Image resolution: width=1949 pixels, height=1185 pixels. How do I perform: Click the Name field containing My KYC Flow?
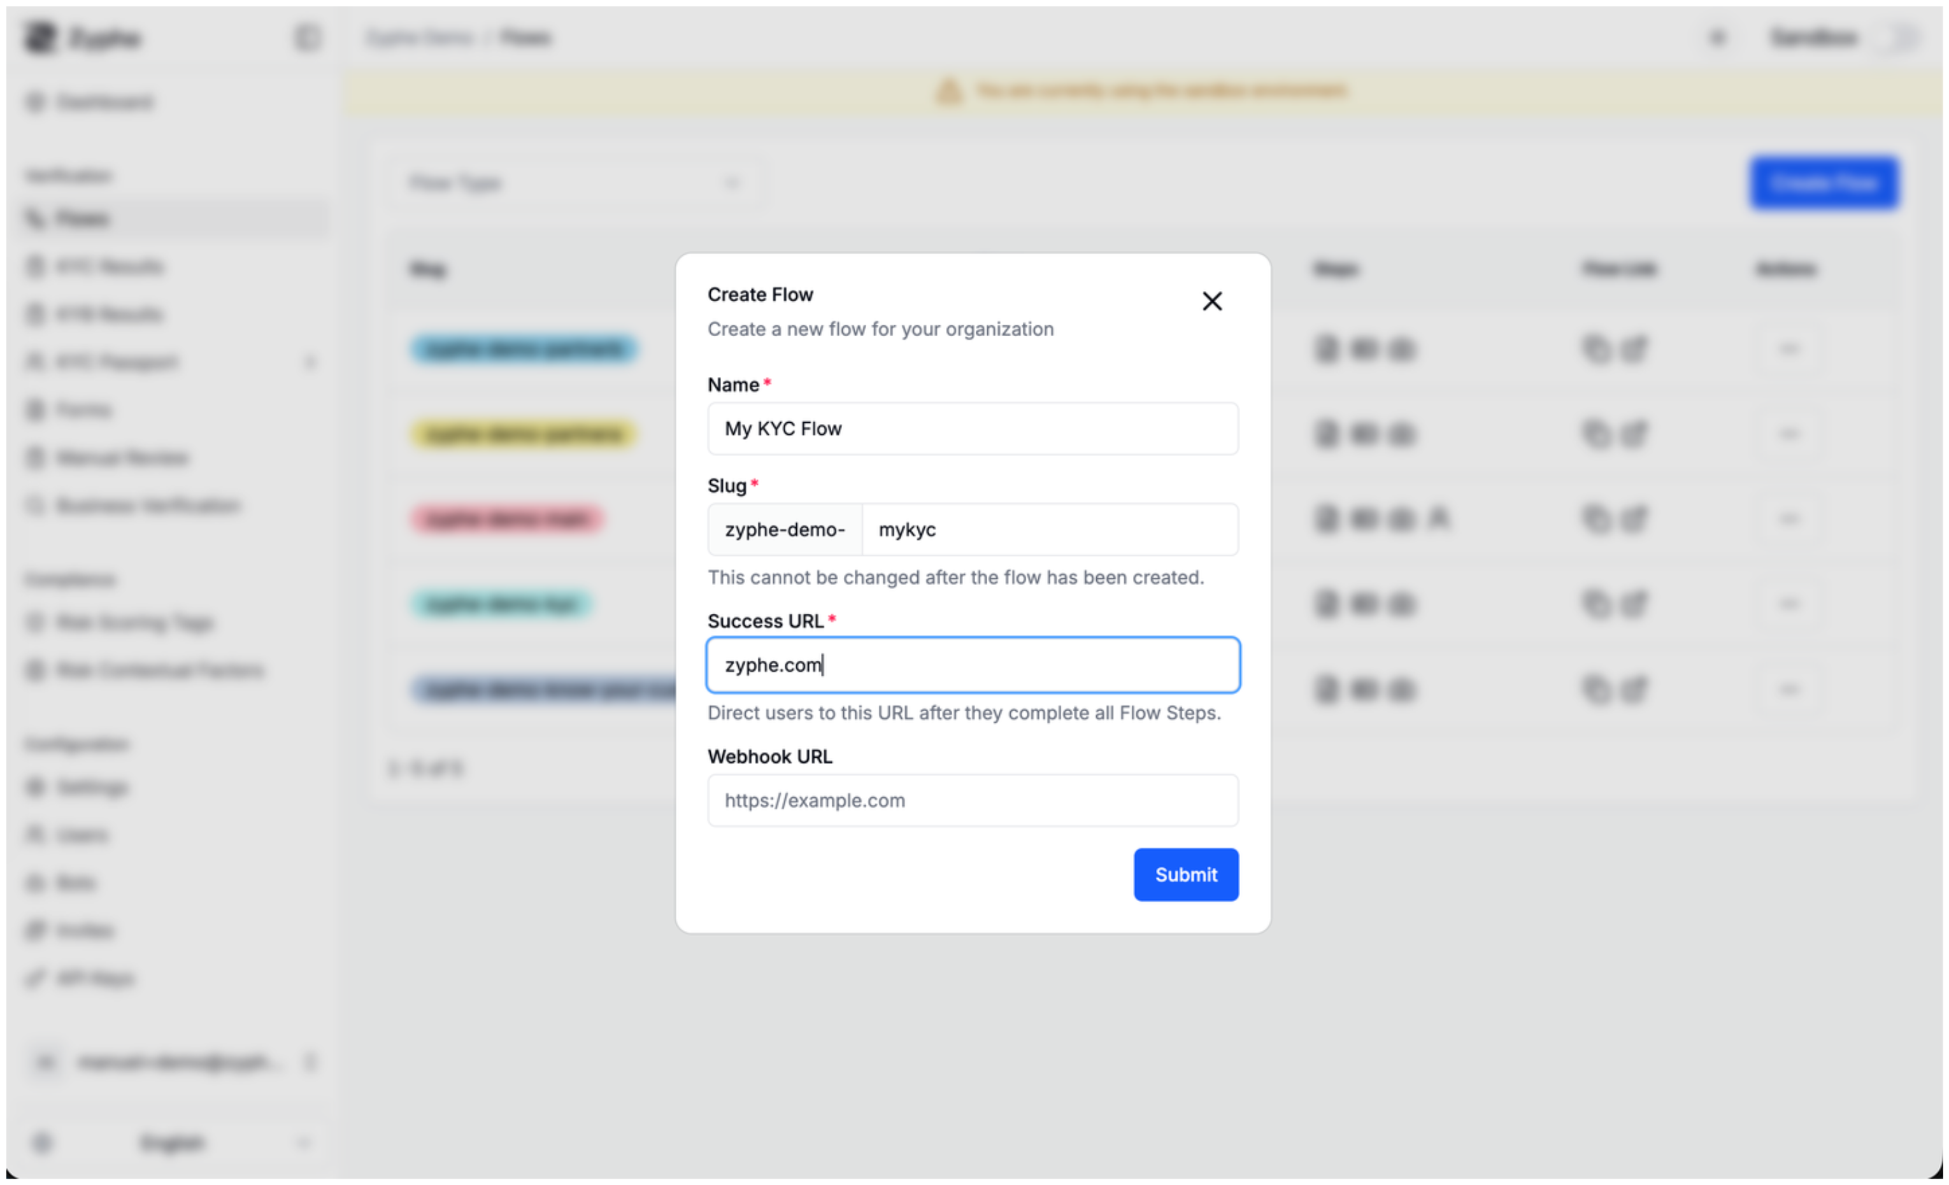[x=973, y=429]
